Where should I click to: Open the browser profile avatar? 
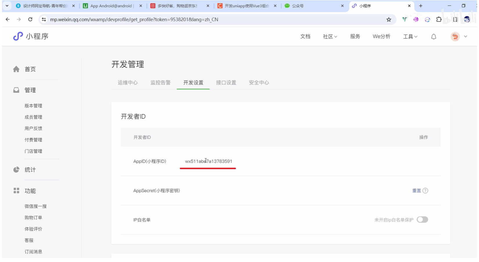tap(467, 19)
